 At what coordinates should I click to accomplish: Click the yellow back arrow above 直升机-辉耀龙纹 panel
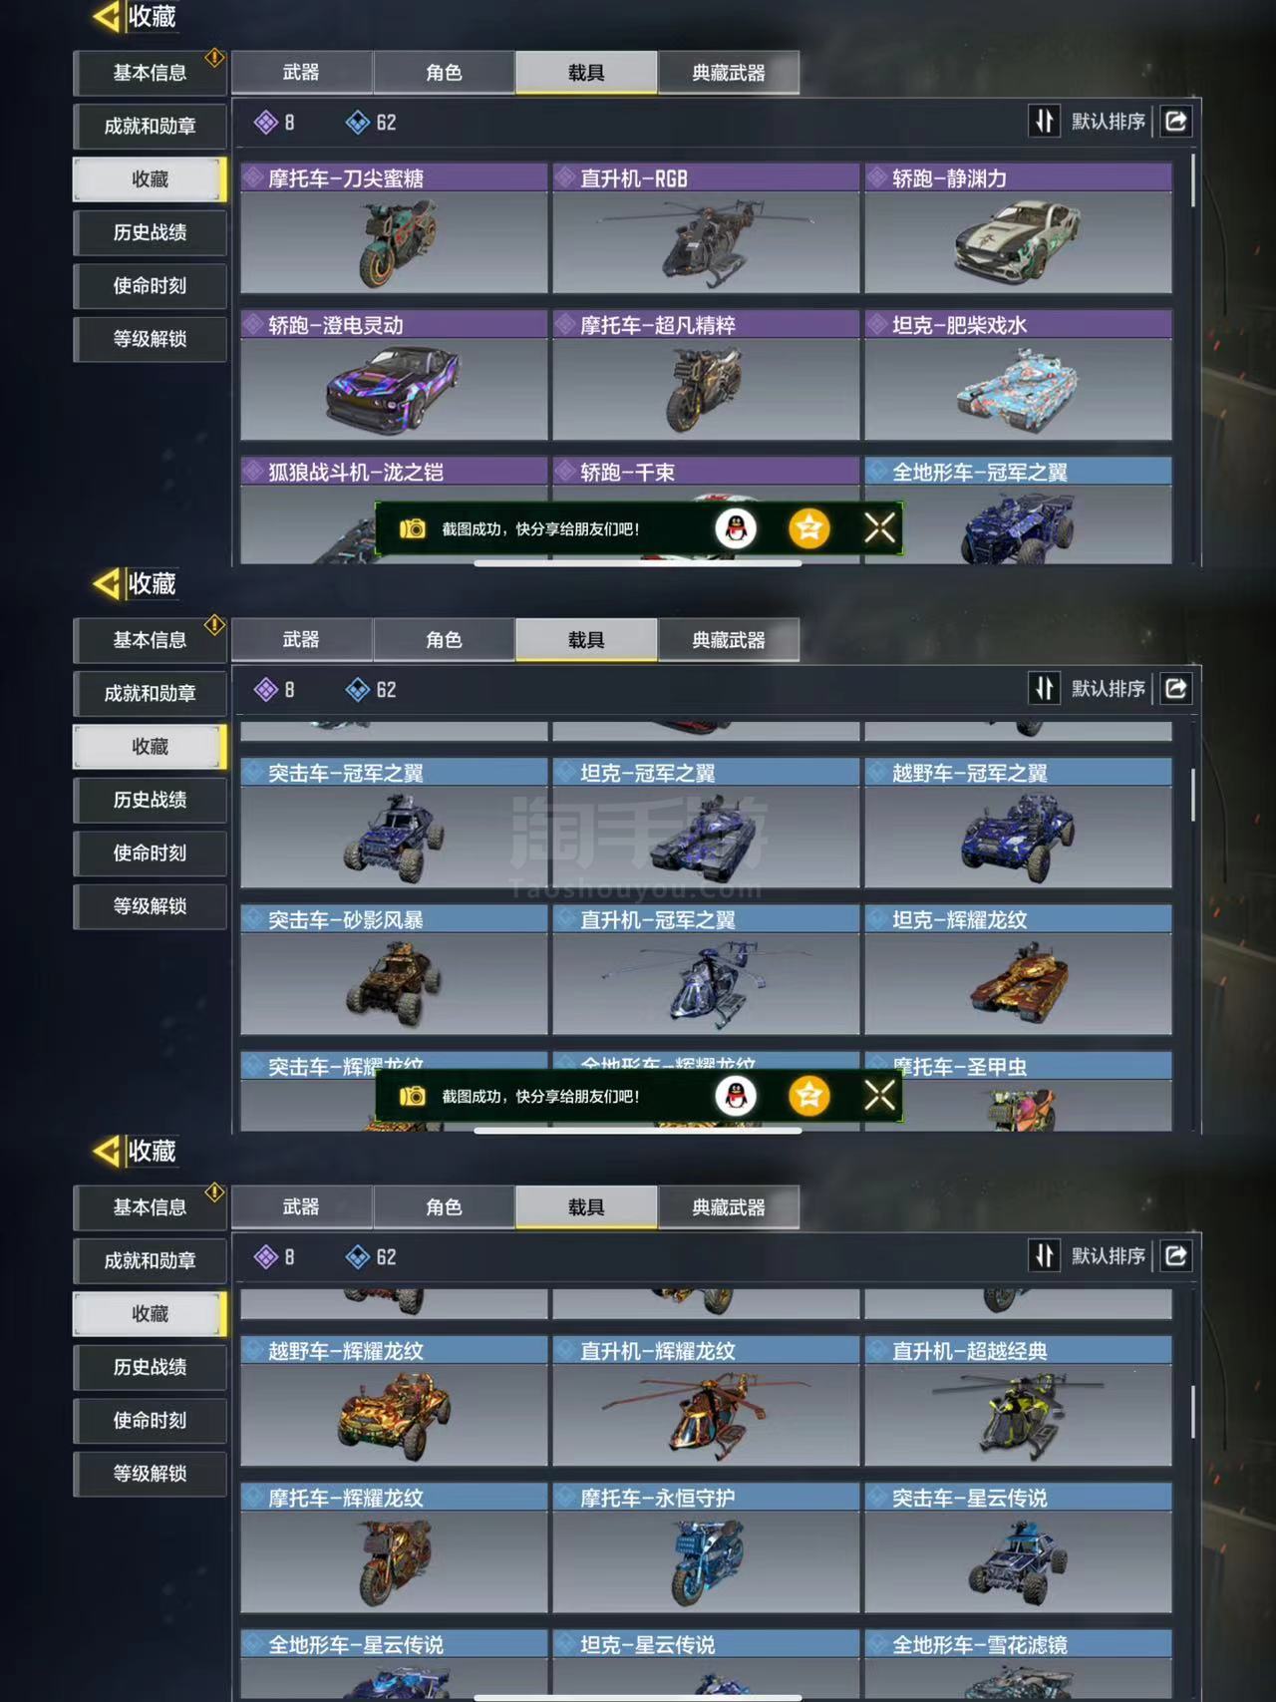[x=107, y=1152]
